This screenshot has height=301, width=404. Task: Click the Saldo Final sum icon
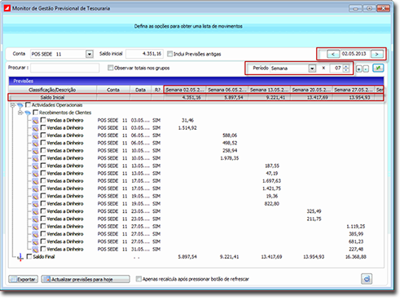click(20, 257)
